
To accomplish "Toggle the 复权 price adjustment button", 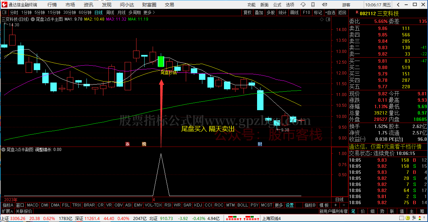I will [x=248, y=12].
